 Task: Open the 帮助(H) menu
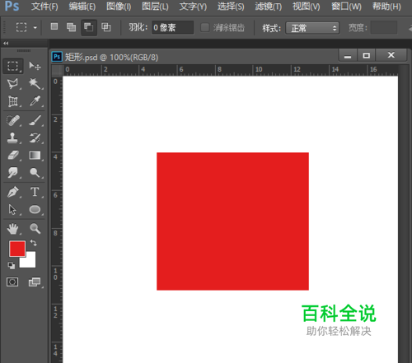(386, 6)
